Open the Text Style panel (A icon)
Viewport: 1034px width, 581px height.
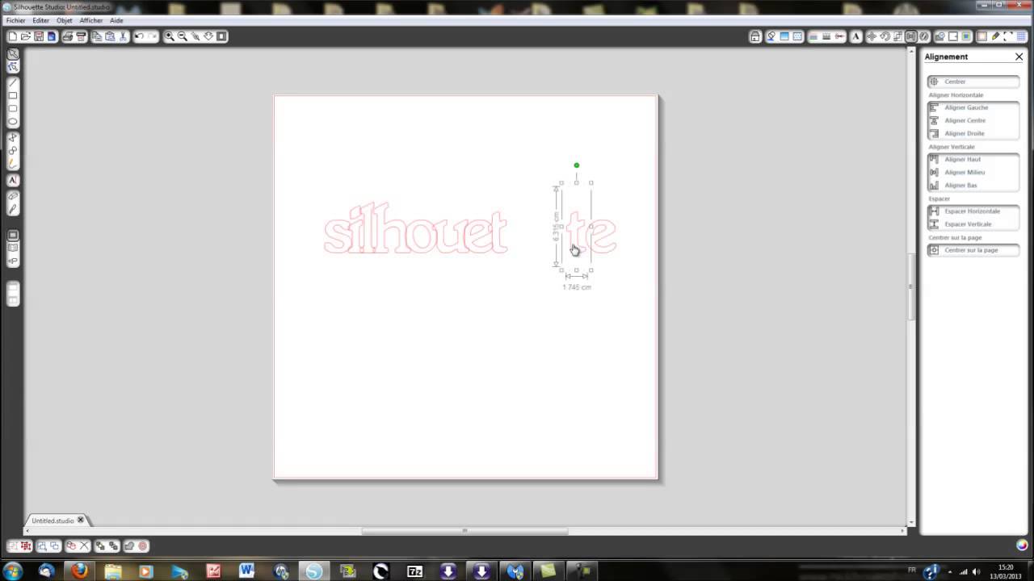tap(858, 36)
